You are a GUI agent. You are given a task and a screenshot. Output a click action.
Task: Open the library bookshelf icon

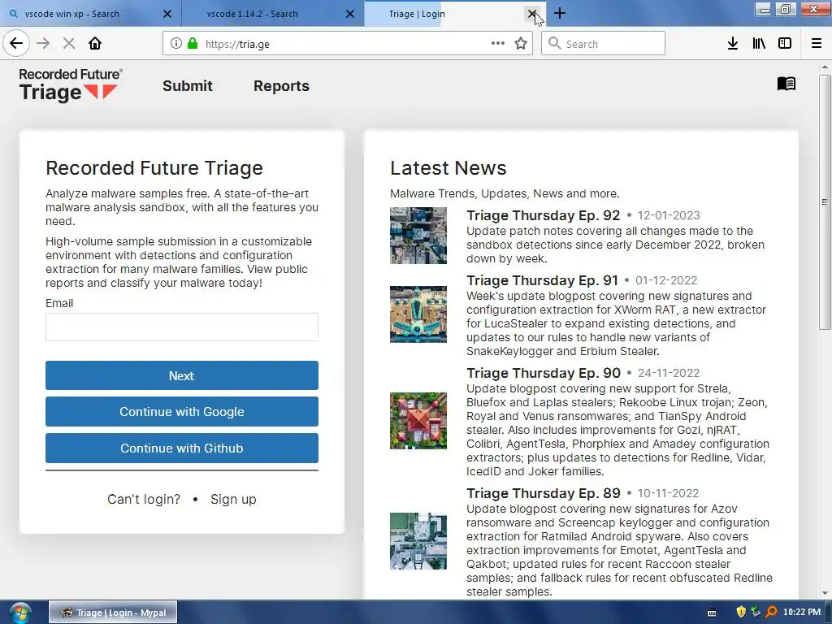tap(759, 44)
